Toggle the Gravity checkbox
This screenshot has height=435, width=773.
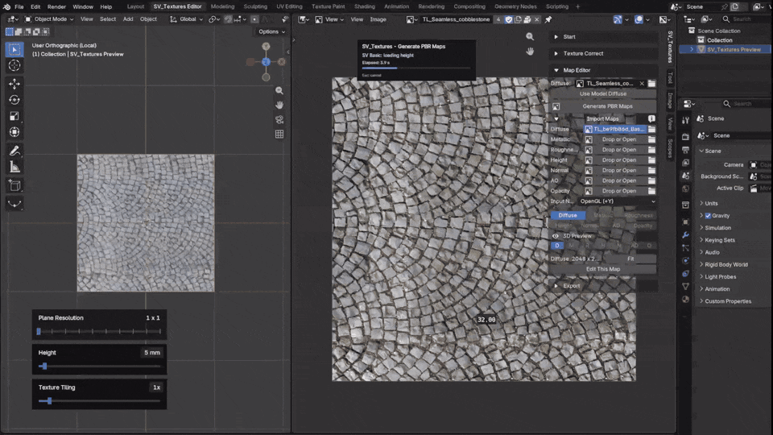[708, 216]
